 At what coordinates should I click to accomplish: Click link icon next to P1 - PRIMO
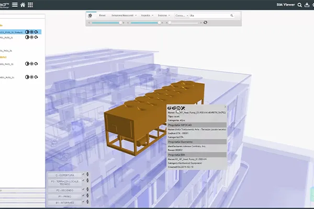pos(87,195)
